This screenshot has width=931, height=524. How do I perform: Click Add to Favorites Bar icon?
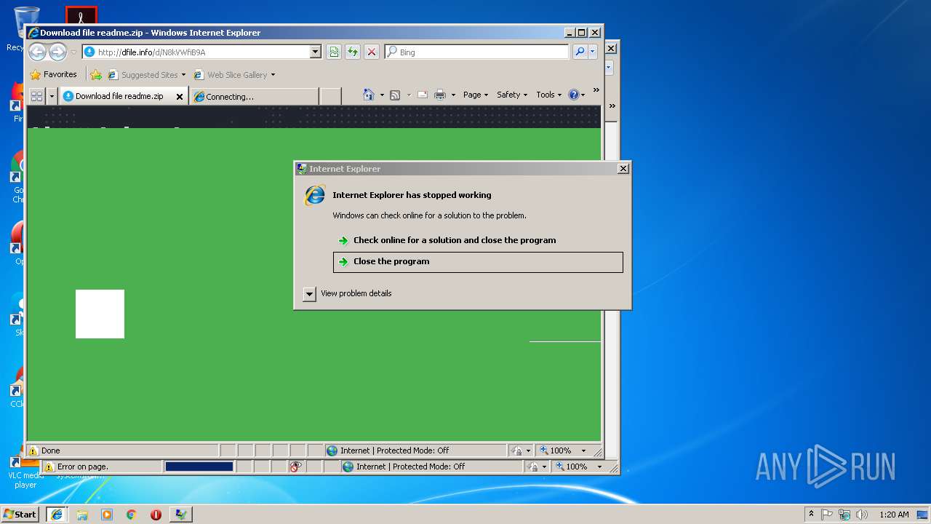click(96, 74)
